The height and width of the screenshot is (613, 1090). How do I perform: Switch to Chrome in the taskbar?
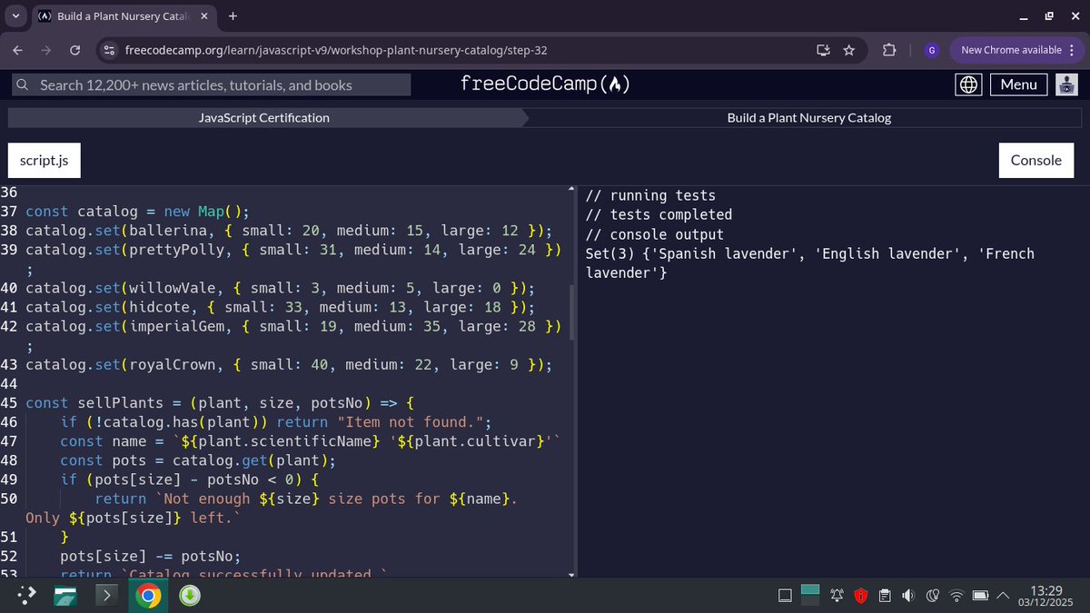(148, 596)
